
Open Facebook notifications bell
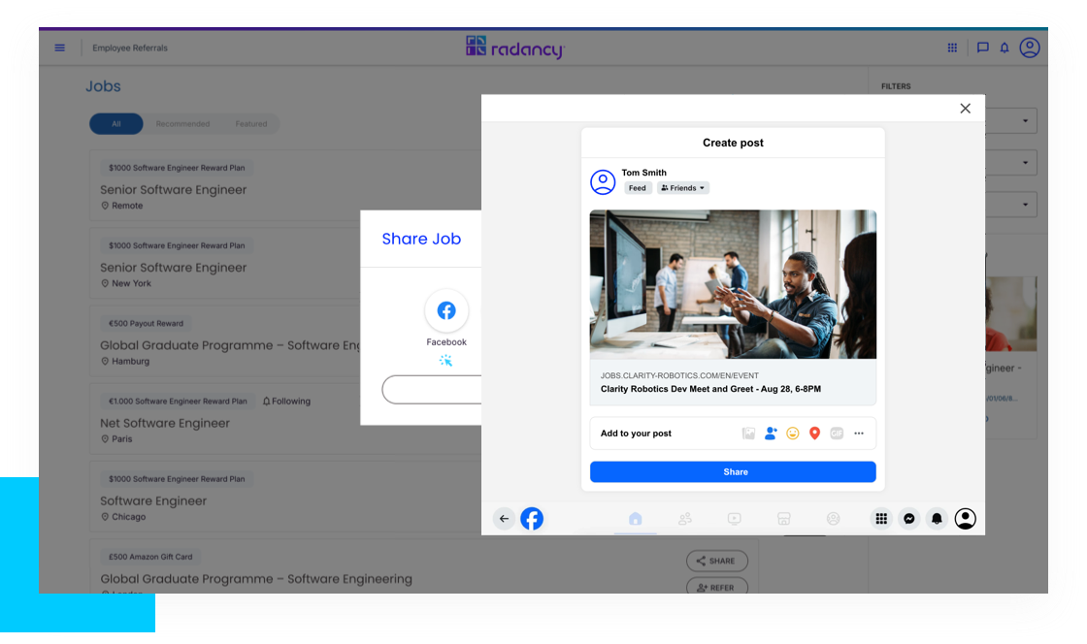tap(937, 519)
